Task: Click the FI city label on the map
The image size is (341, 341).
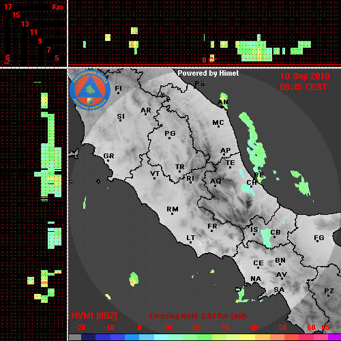Action: [118, 88]
